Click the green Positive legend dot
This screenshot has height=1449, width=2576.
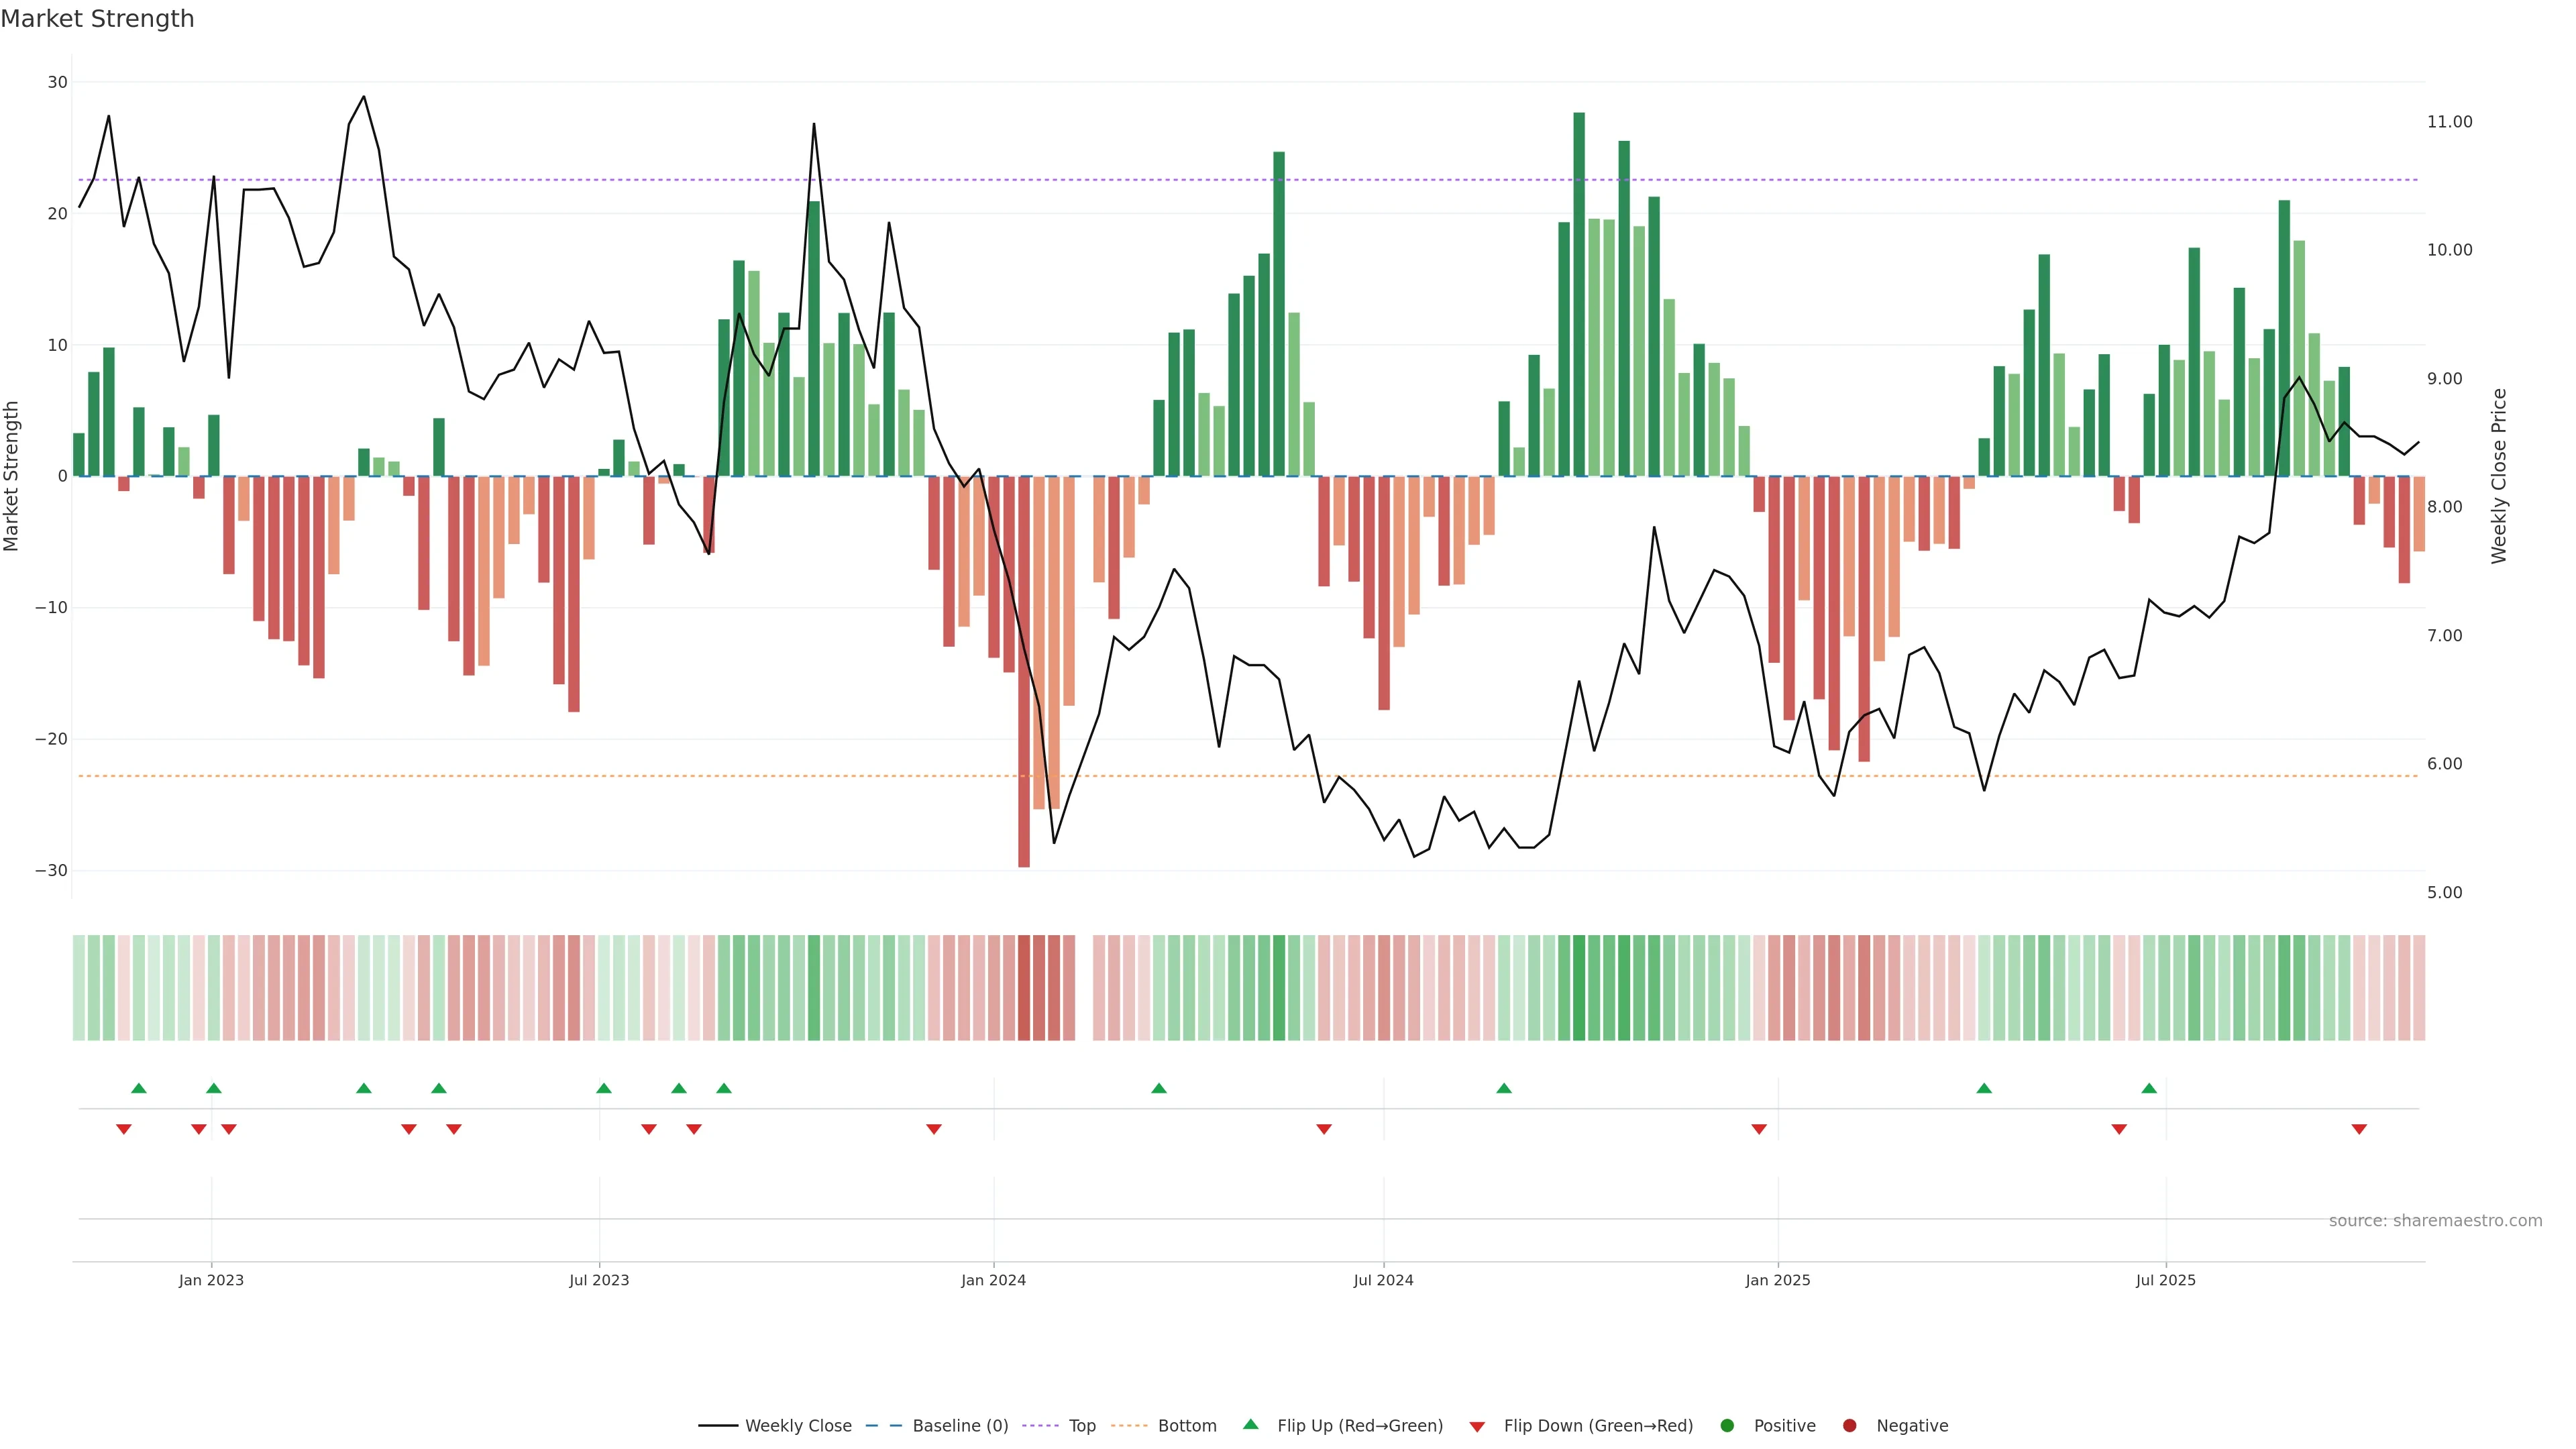pos(1726,1425)
